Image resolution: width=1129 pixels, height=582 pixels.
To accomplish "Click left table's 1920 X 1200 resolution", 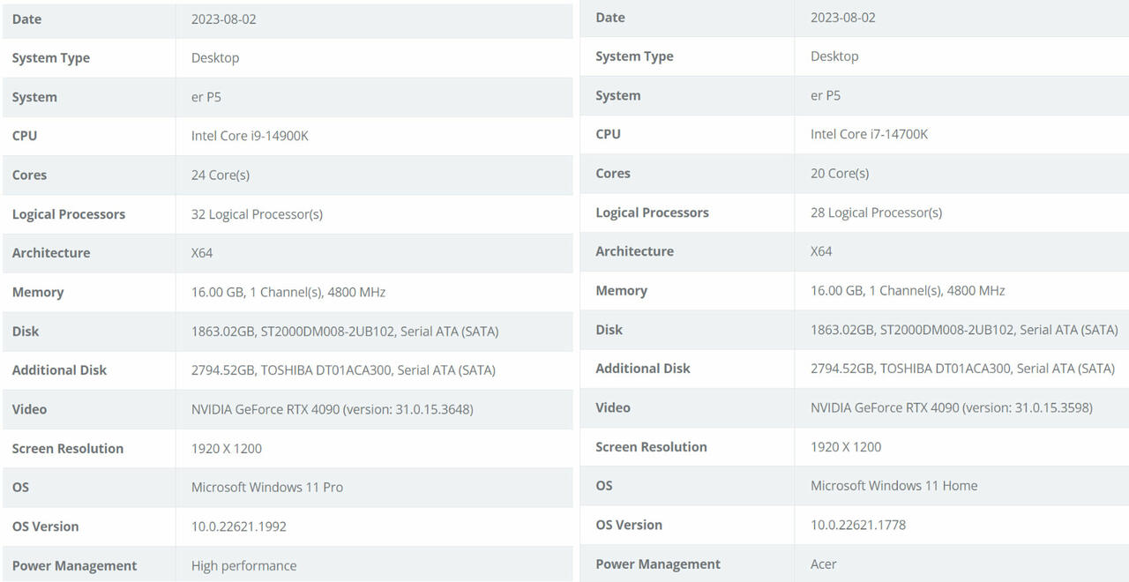I will (227, 448).
